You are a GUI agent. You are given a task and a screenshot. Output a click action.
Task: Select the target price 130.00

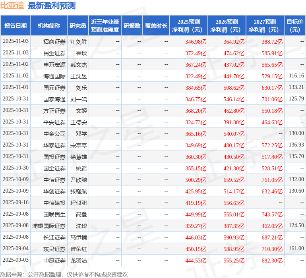click(x=296, y=133)
